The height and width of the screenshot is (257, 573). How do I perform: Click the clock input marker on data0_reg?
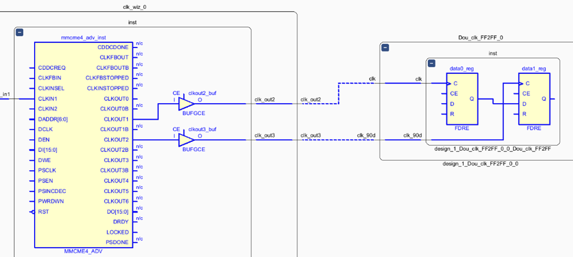[x=447, y=83]
